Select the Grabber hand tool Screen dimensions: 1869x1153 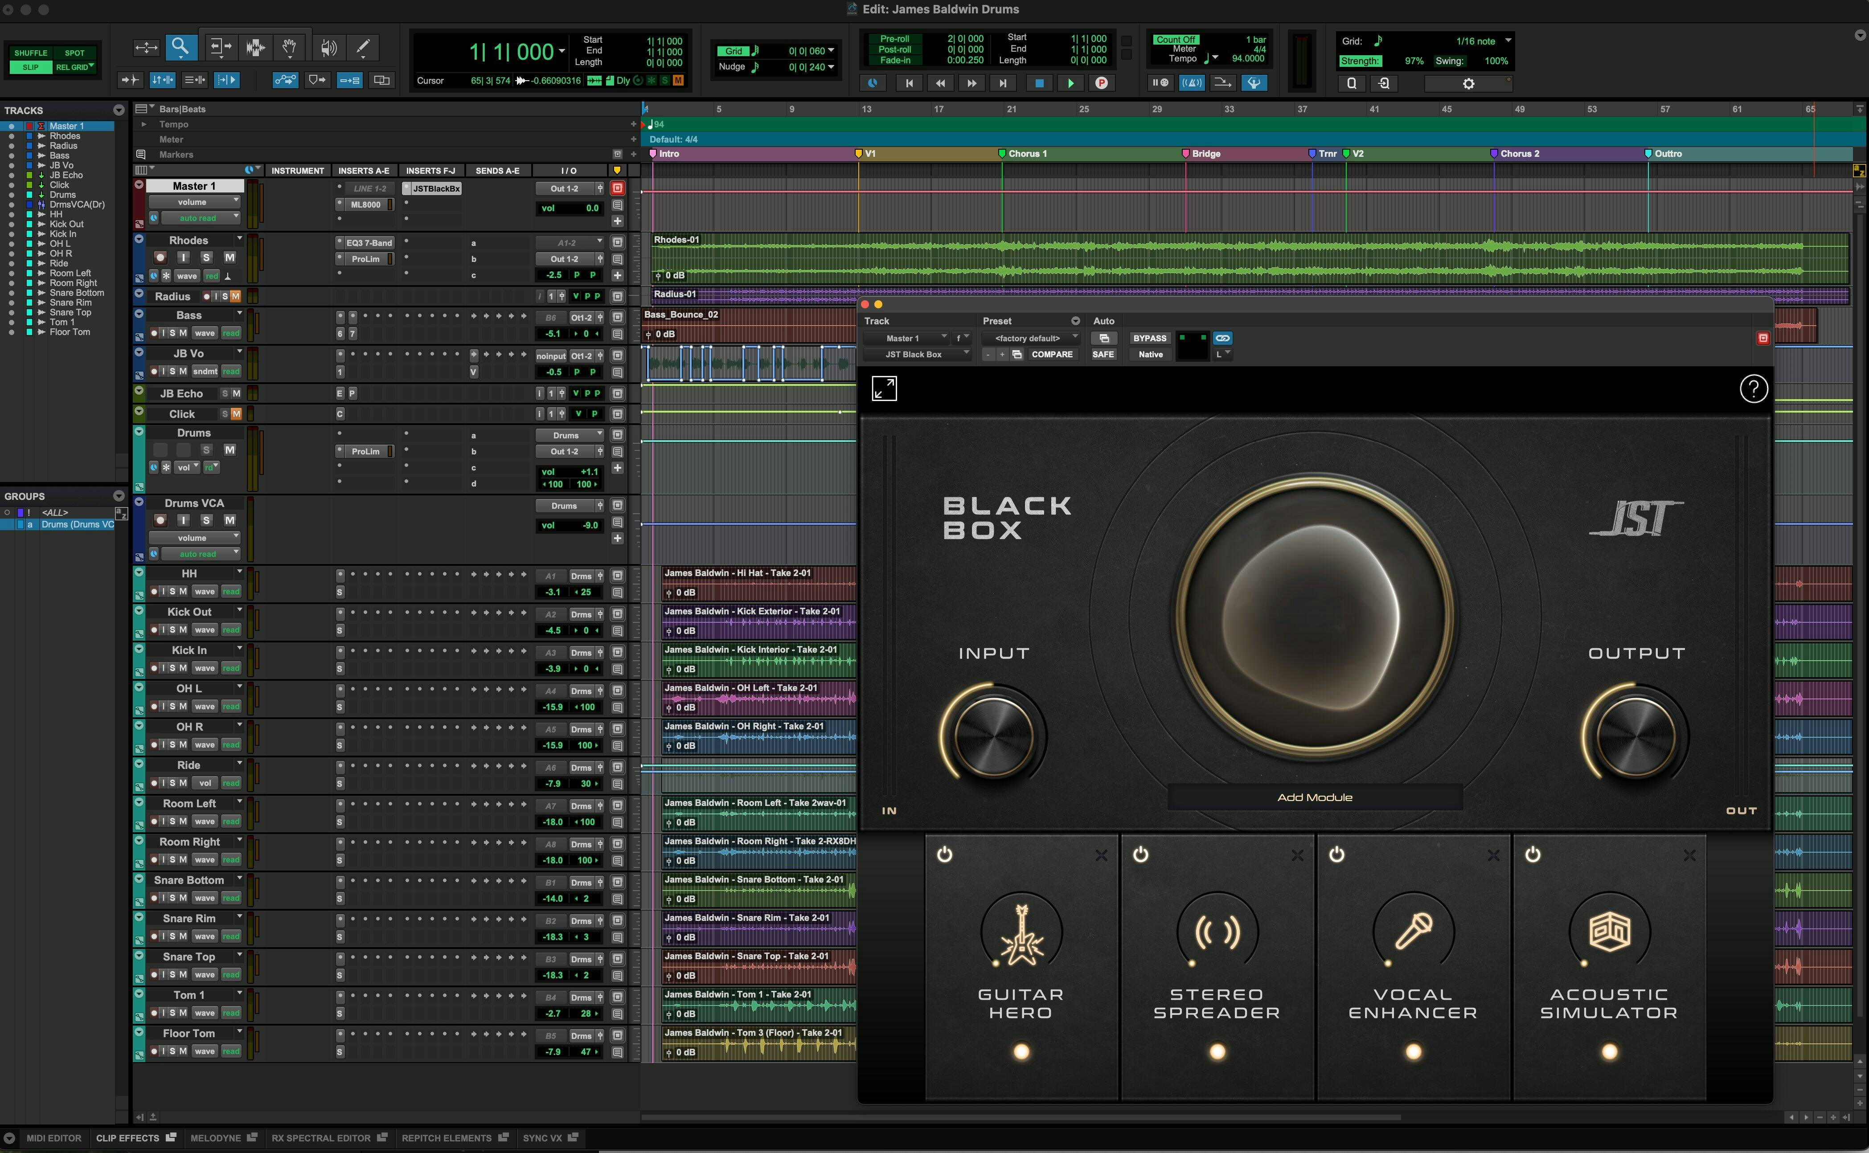(290, 47)
